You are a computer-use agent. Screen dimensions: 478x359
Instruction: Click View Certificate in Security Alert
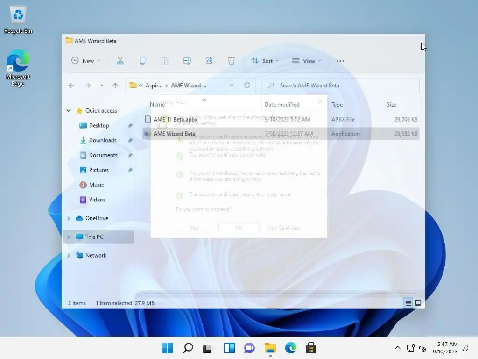[283, 228]
